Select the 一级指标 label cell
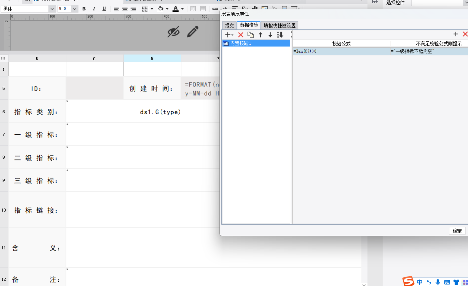468x286 pixels. 37,134
